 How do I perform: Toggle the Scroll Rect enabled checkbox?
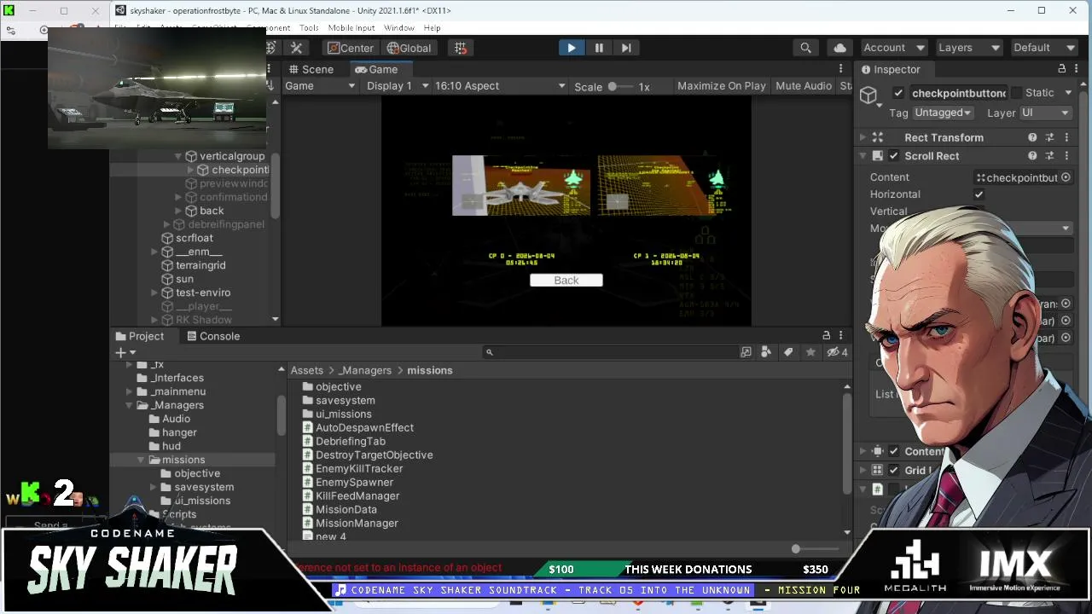[893, 156]
